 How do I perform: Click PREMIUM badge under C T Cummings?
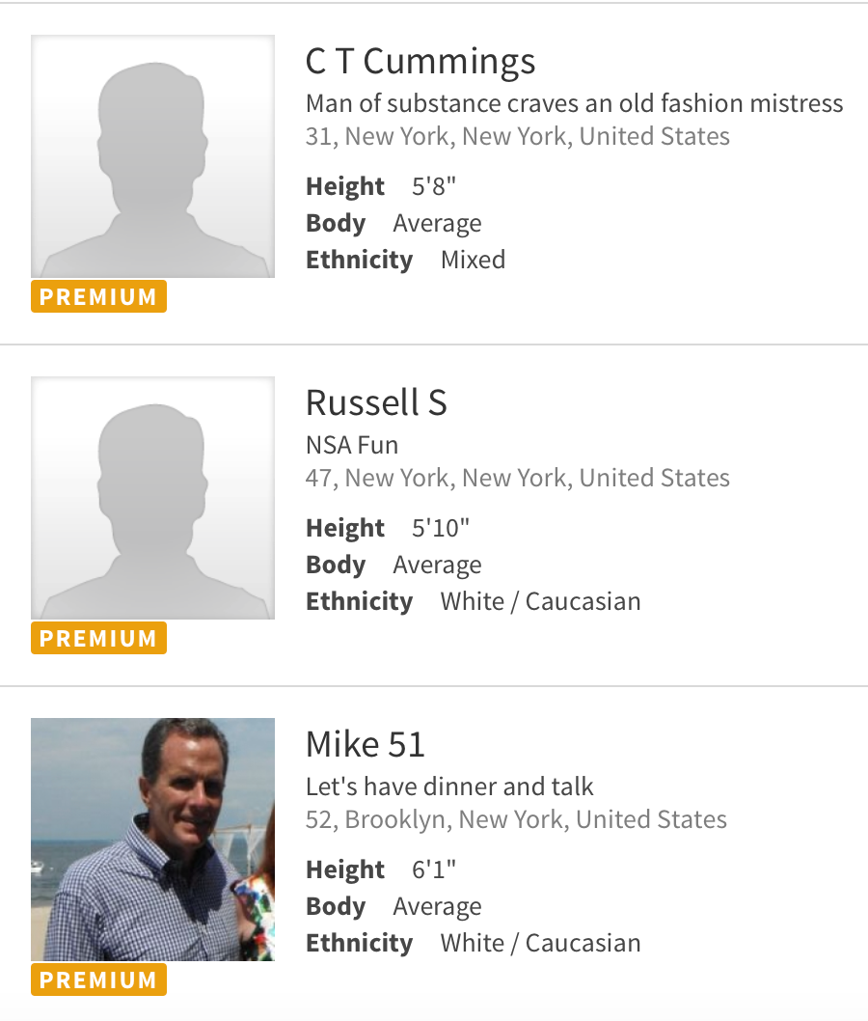[98, 296]
